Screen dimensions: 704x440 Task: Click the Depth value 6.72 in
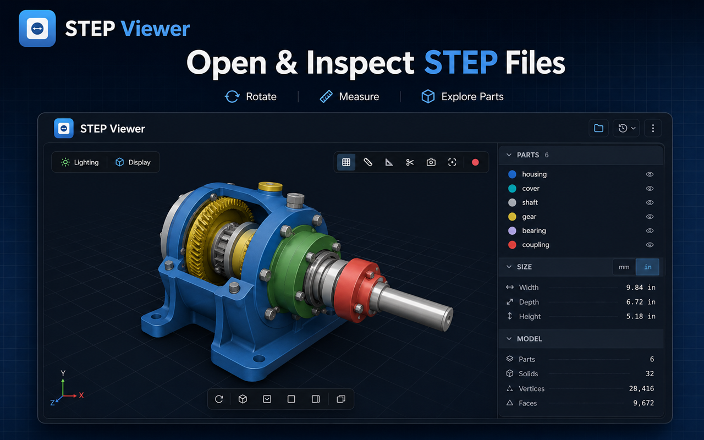click(x=641, y=302)
